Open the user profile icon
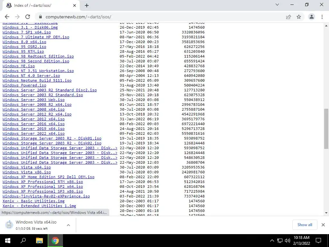Viewport: 329px width, 247px height. click(x=312, y=17)
